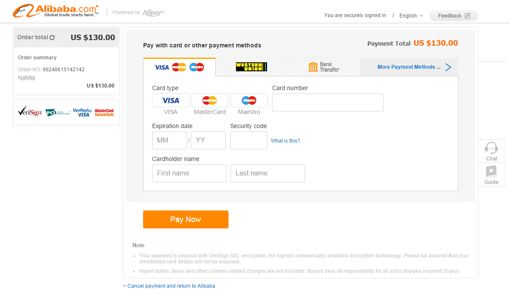Select VISA as card type
Viewport: 510px width, 295px height.
pyautogui.click(x=170, y=100)
